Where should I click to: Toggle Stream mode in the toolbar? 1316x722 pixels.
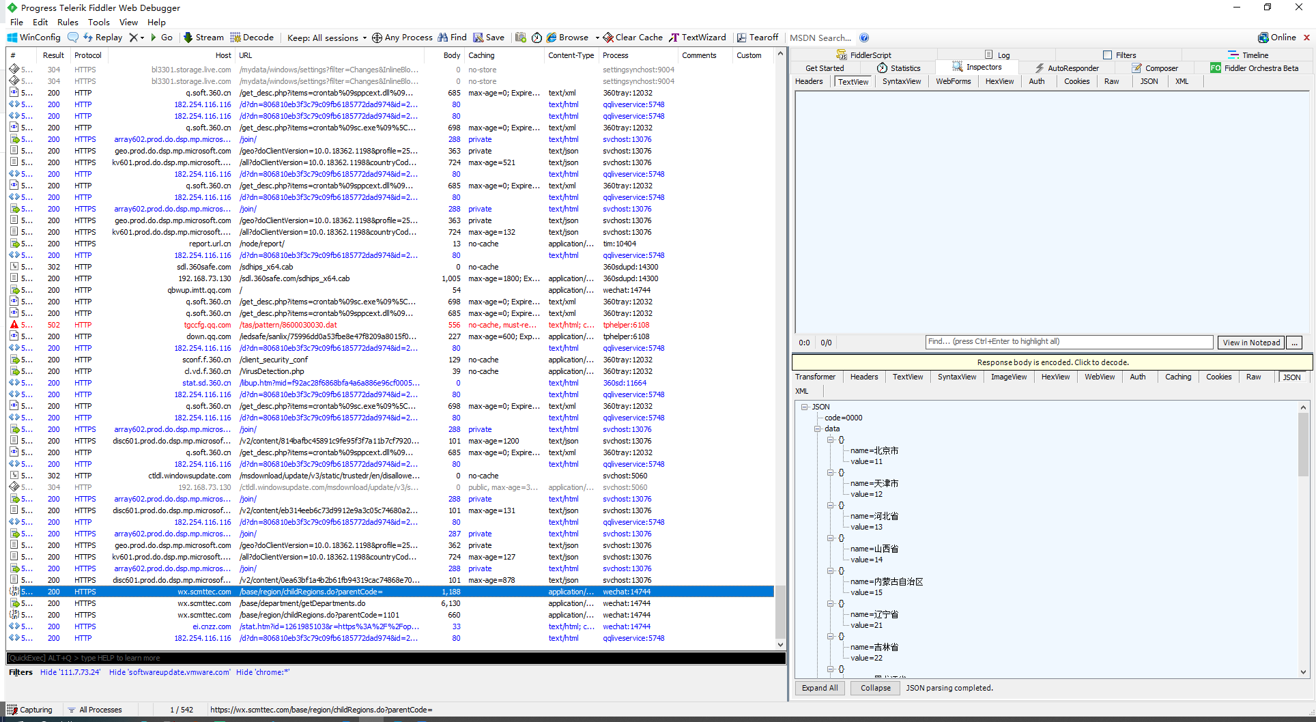click(x=203, y=38)
